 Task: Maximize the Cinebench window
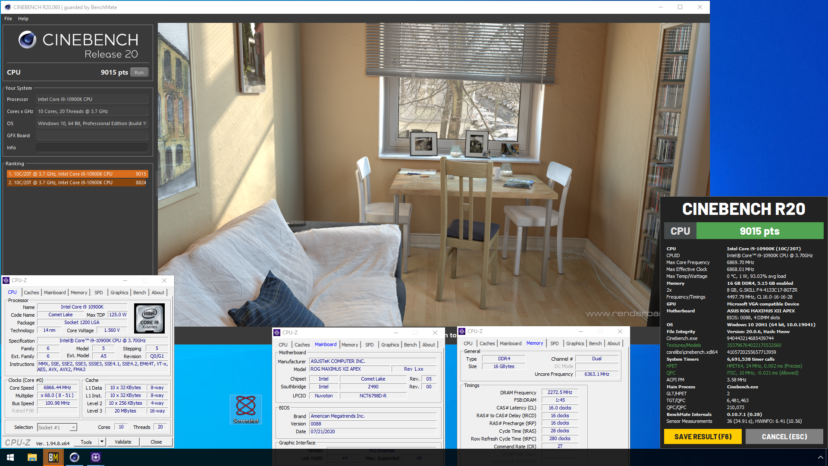tap(680, 7)
